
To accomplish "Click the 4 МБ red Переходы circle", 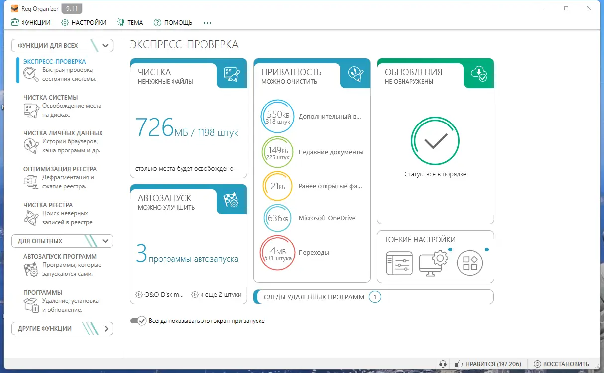I will point(278,253).
